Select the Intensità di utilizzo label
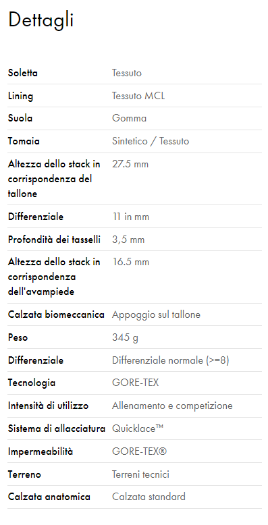Viewport: 268px width, 525px height. click(x=48, y=406)
